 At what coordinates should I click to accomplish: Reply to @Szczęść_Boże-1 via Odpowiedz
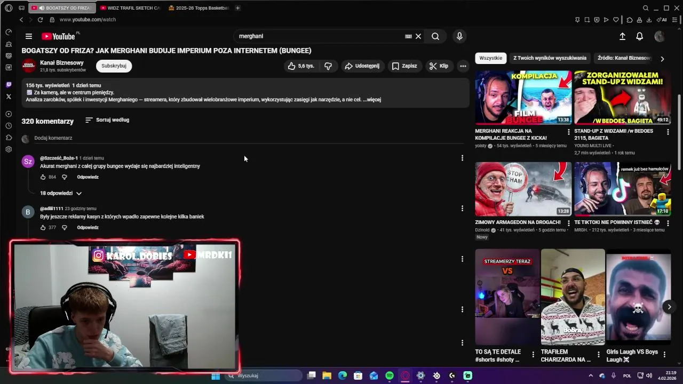[x=88, y=177]
